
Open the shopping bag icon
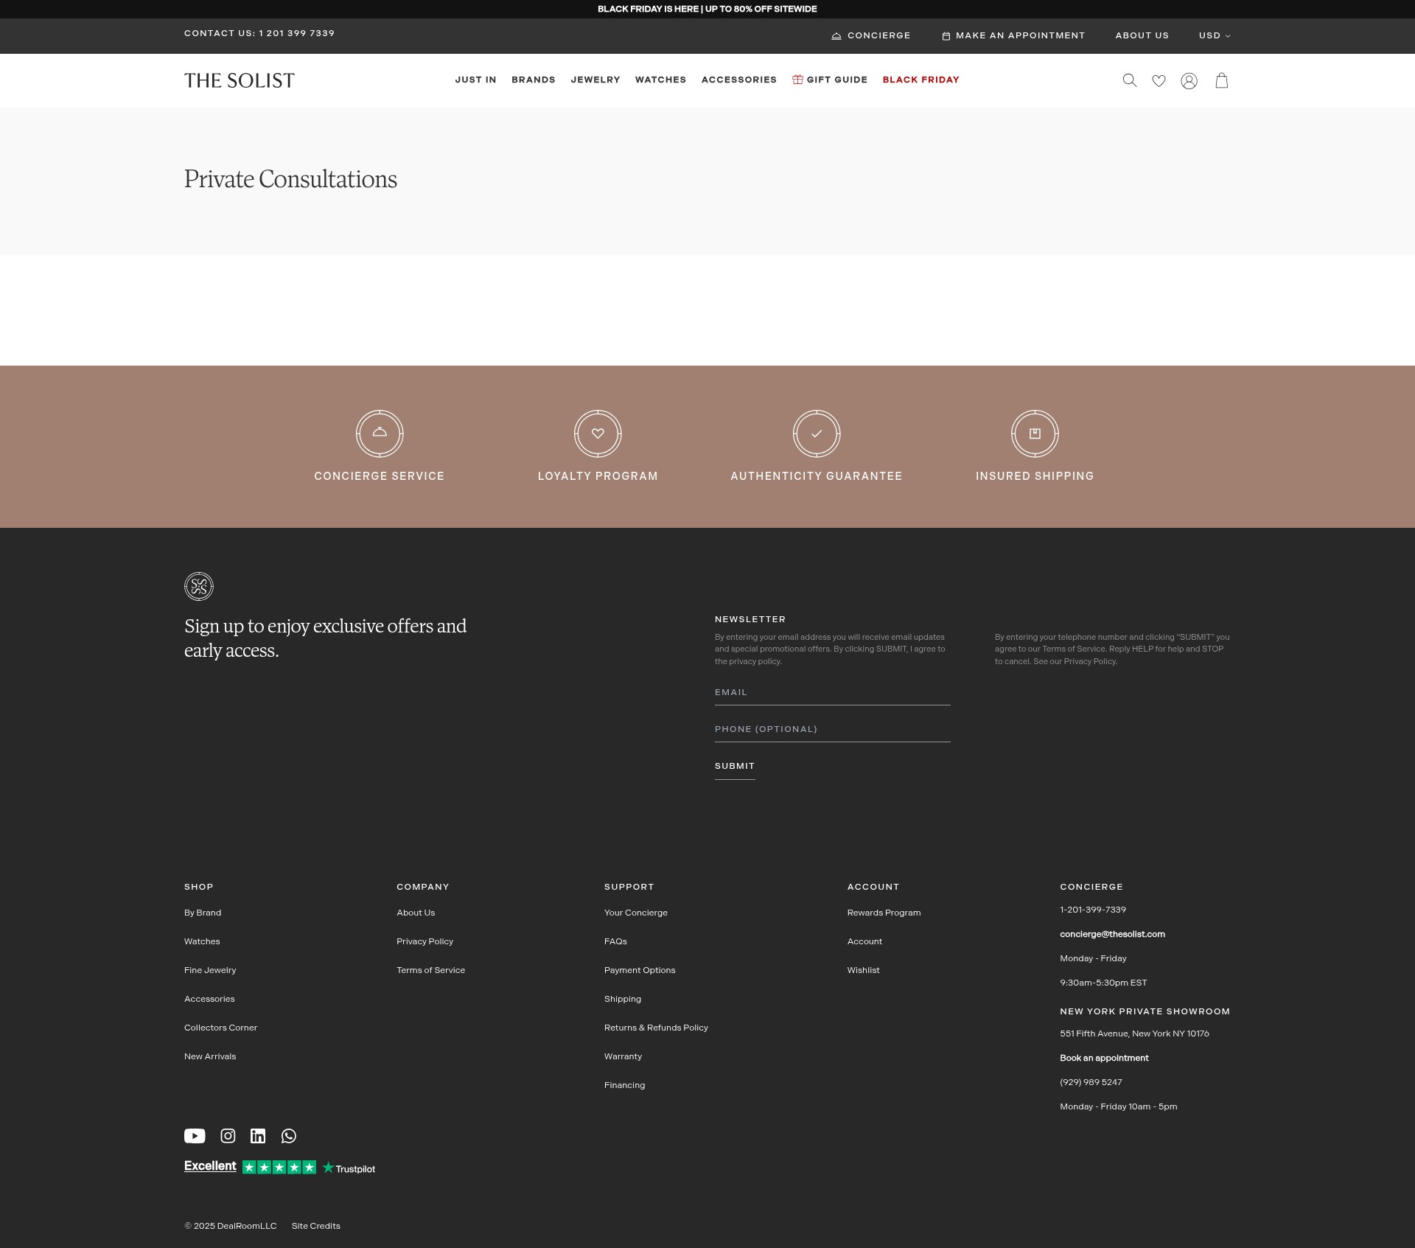tap(1221, 80)
